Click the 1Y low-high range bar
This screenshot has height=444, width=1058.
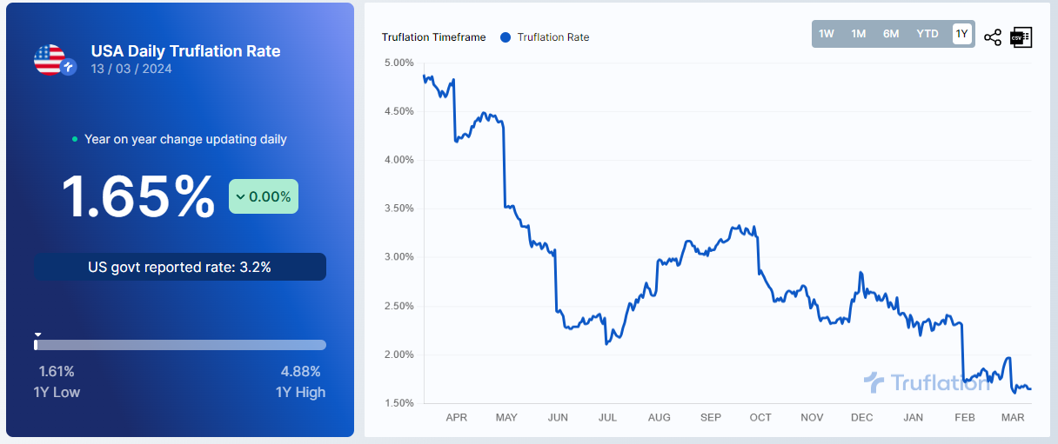click(180, 345)
